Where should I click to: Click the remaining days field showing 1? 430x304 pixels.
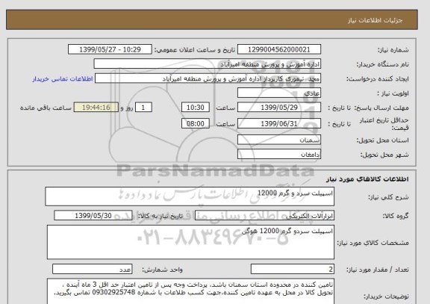(x=143, y=108)
